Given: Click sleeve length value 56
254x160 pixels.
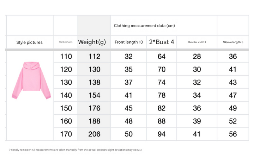Looking at the screenshot, I should coord(233,134).
